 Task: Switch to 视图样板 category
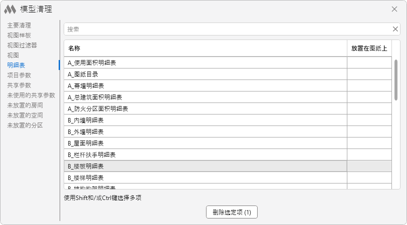[x=19, y=35]
